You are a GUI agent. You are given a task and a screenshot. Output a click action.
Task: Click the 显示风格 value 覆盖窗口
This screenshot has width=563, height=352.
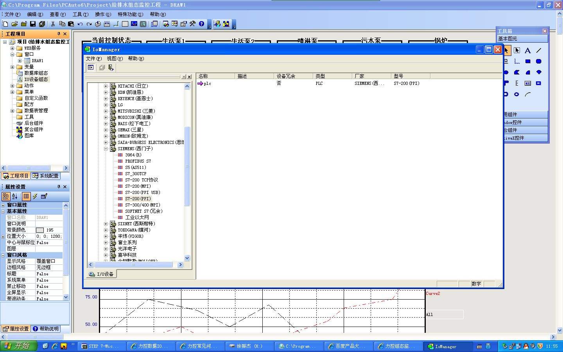click(49, 261)
